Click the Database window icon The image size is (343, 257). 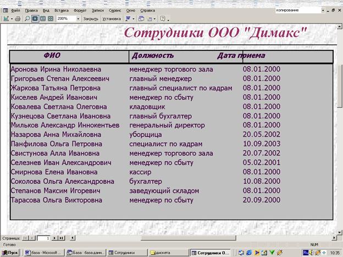[x=141, y=19]
